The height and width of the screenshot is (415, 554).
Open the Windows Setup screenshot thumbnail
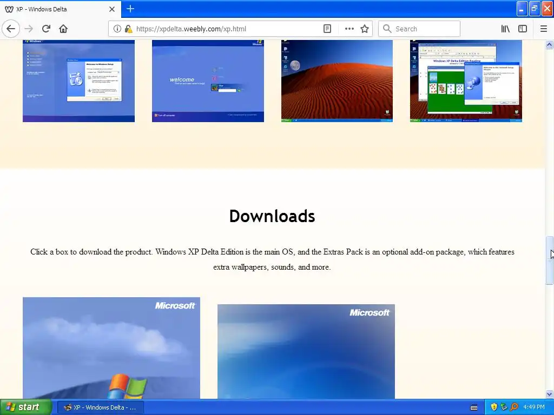(x=78, y=81)
